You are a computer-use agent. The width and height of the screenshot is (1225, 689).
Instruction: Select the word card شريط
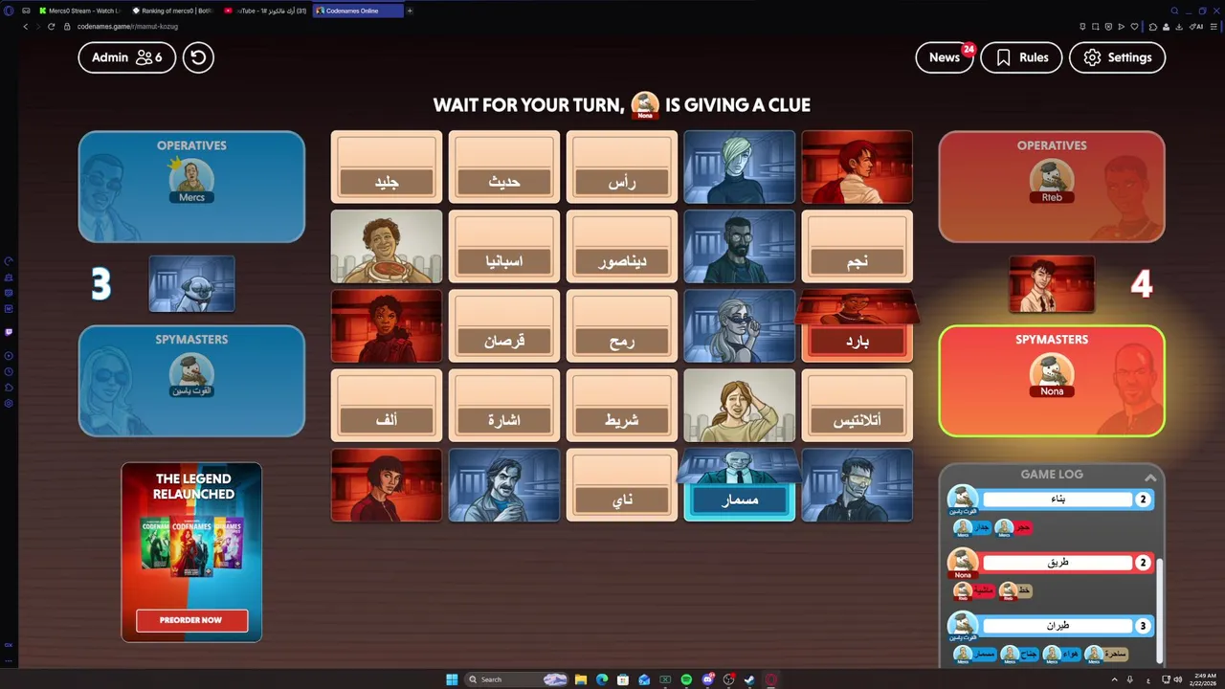(x=622, y=406)
